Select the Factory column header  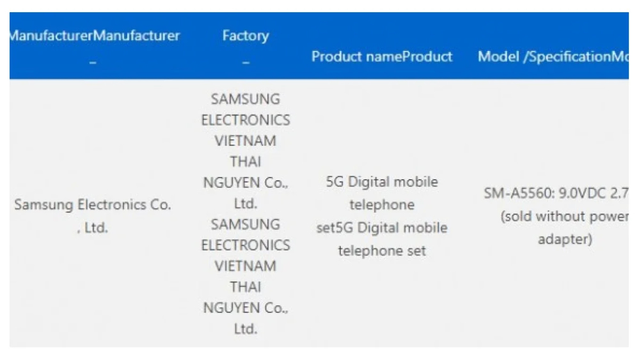pos(246,36)
